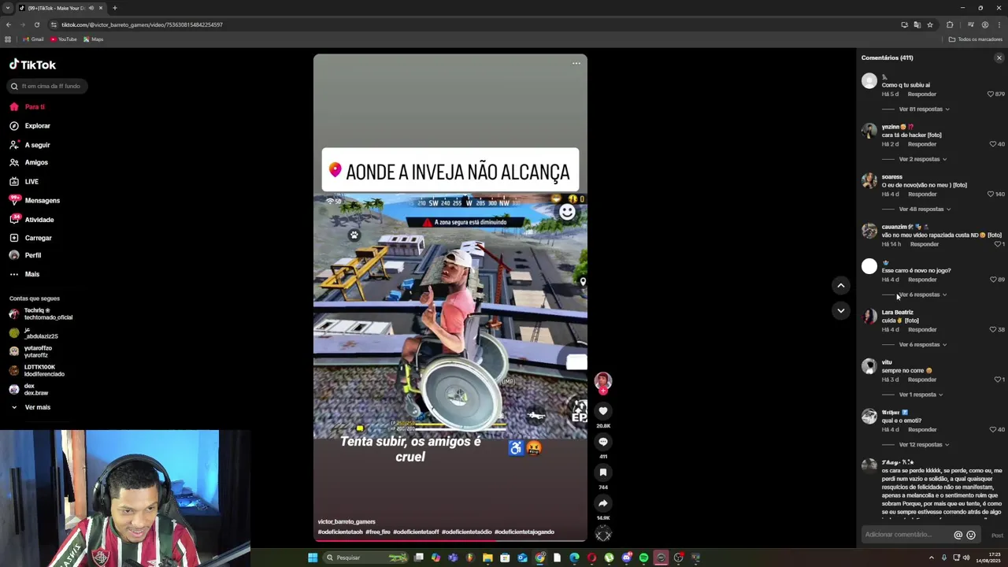Share the video using the arrow icon

coord(603,503)
